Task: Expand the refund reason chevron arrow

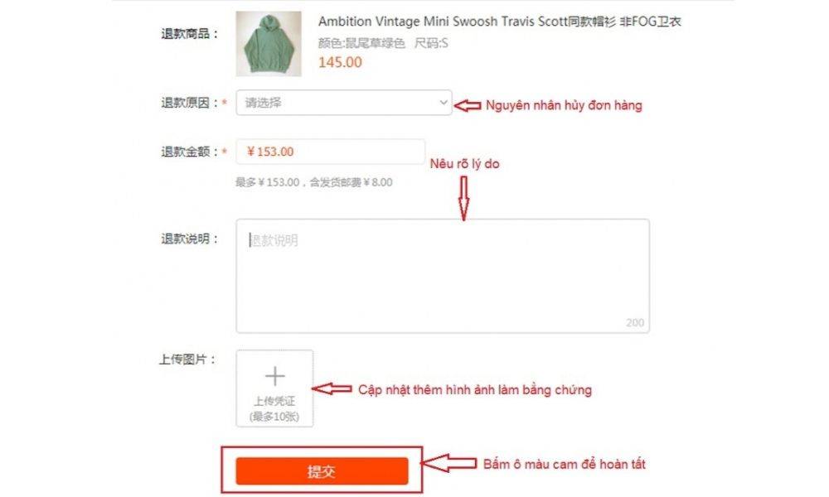Action: click(443, 103)
